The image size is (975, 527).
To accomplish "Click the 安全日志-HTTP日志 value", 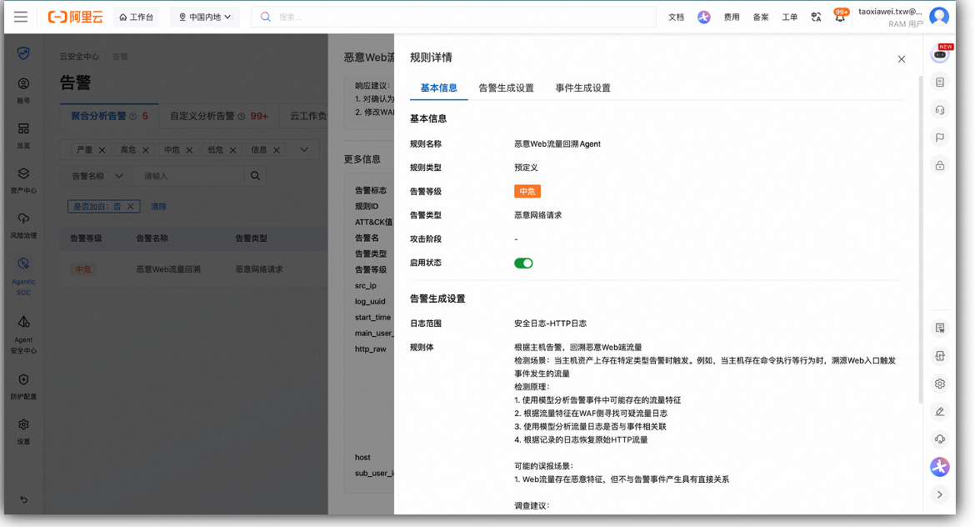I will [550, 324].
